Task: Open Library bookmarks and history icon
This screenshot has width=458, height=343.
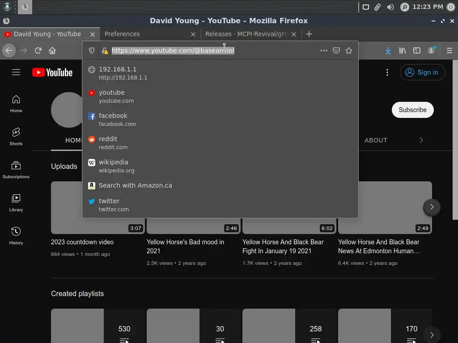Action: click(403, 50)
